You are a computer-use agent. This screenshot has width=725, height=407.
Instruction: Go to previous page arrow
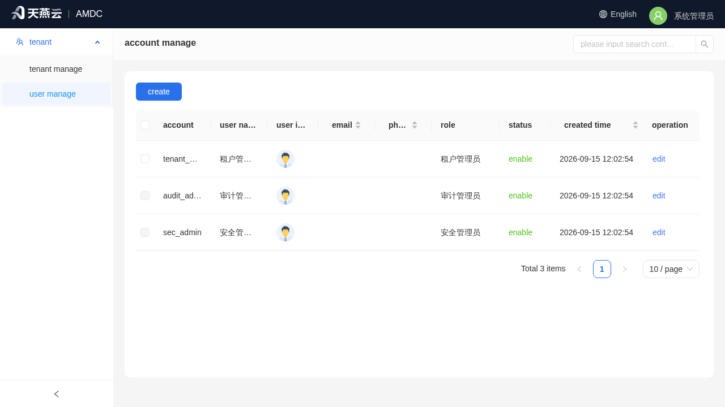(x=579, y=269)
